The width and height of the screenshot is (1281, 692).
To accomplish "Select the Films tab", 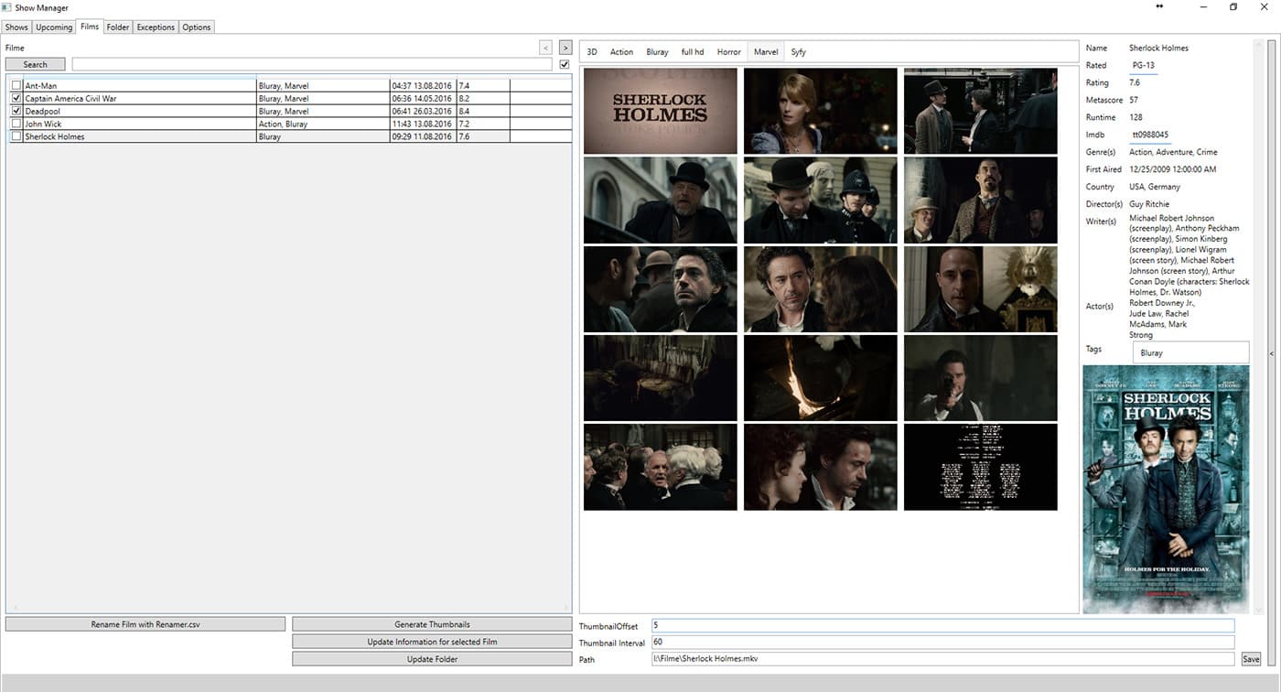I will [x=90, y=27].
